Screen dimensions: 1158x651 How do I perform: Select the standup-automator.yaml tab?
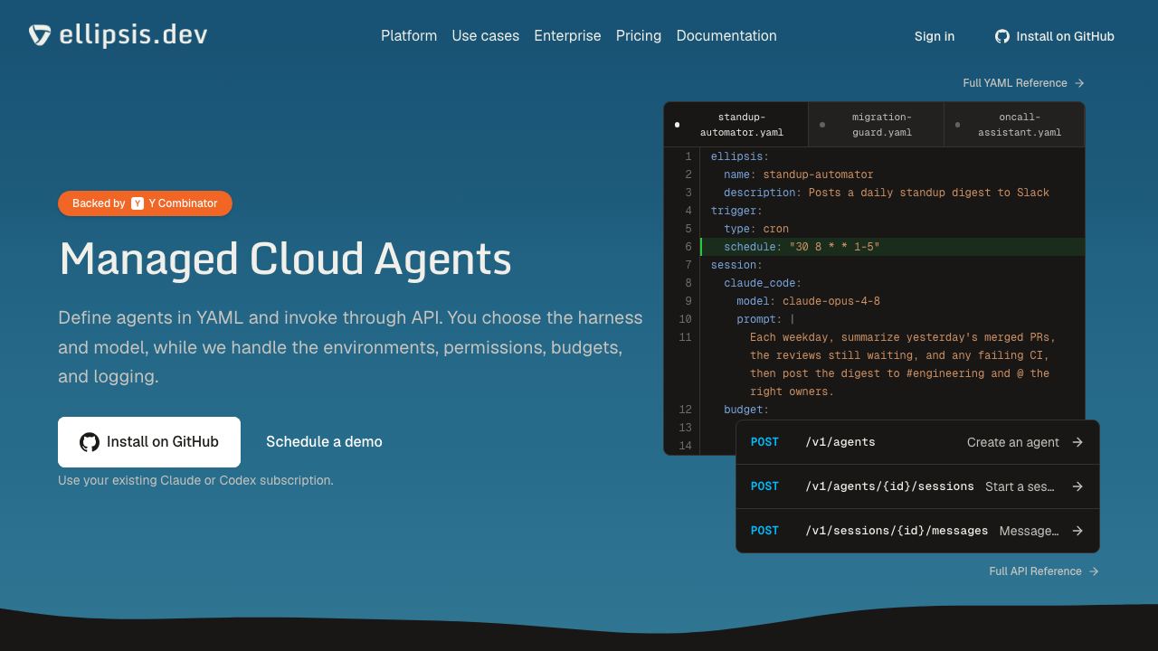[736, 125]
